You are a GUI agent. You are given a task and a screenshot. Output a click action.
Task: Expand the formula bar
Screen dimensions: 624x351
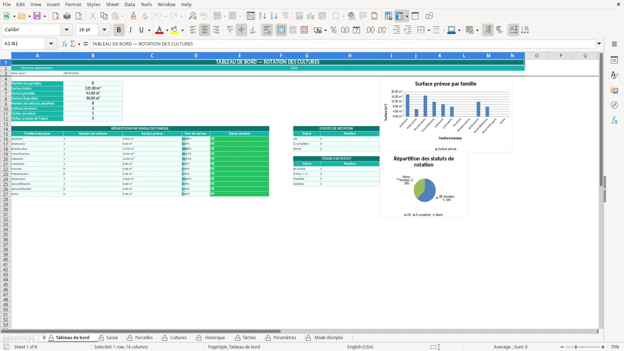point(599,44)
